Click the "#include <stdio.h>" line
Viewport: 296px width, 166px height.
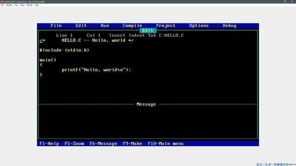(x=64, y=50)
